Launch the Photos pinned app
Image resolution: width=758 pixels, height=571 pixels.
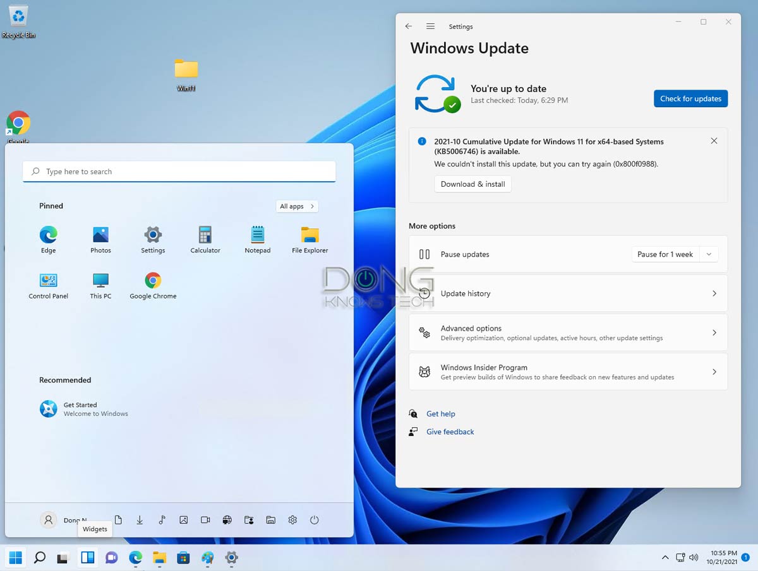[100, 240]
